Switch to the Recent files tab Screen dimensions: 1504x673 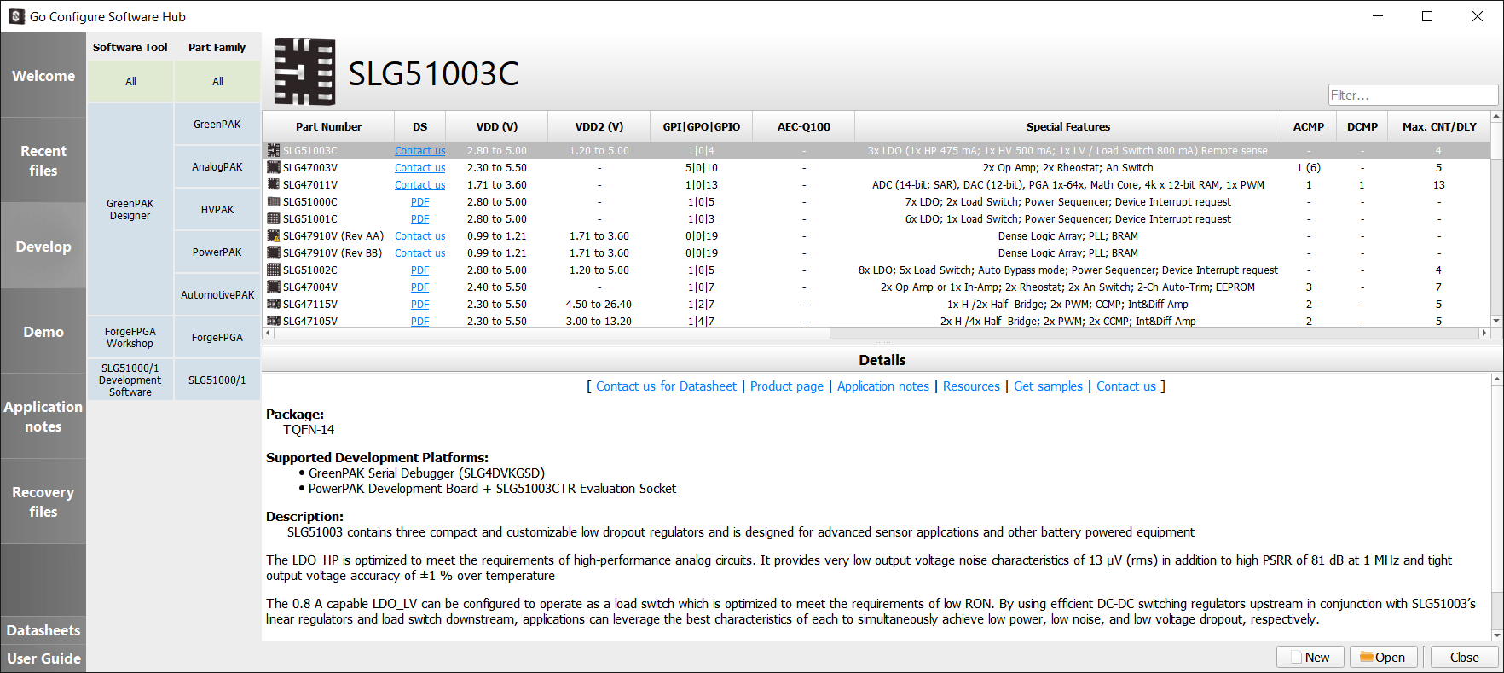point(43,160)
